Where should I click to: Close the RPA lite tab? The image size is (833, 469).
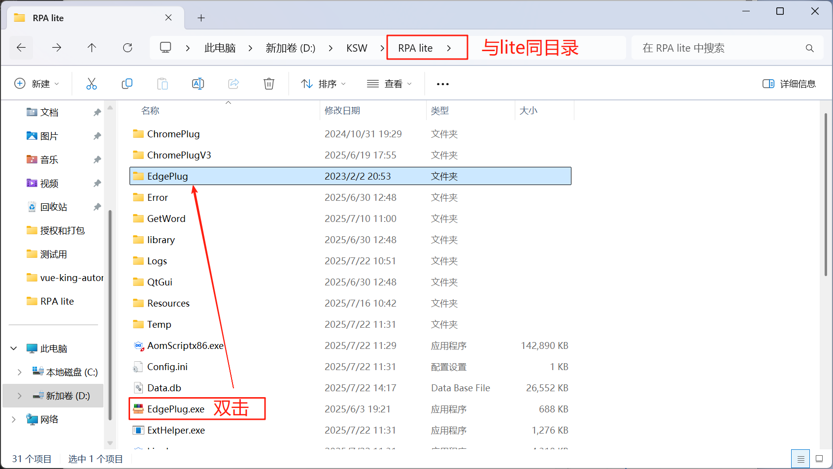pyautogui.click(x=168, y=18)
